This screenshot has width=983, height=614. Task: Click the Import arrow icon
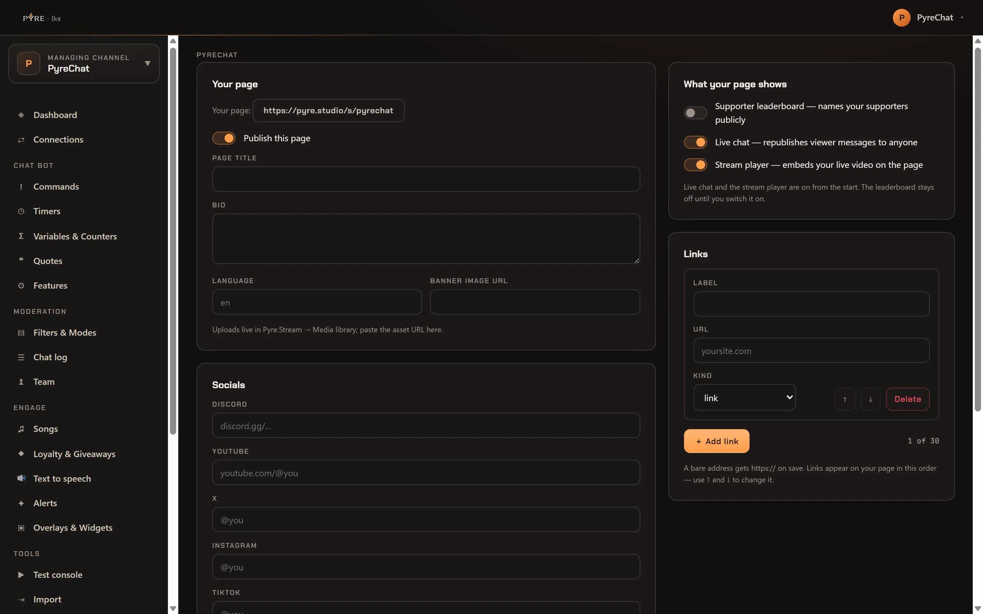[21, 600]
